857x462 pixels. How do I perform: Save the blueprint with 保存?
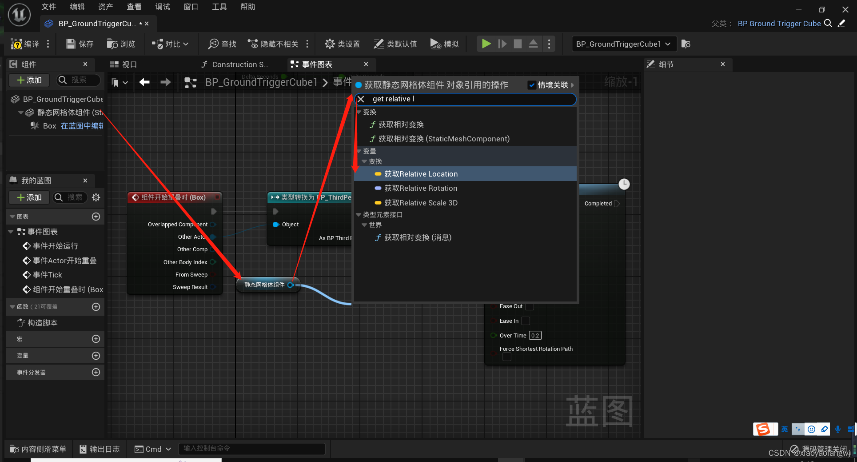(80, 44)
